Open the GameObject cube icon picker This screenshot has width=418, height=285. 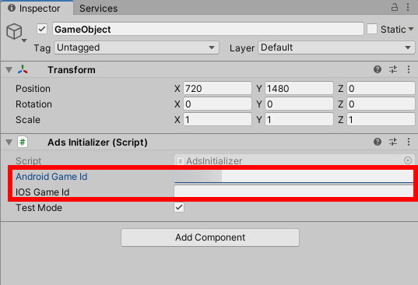16,32
